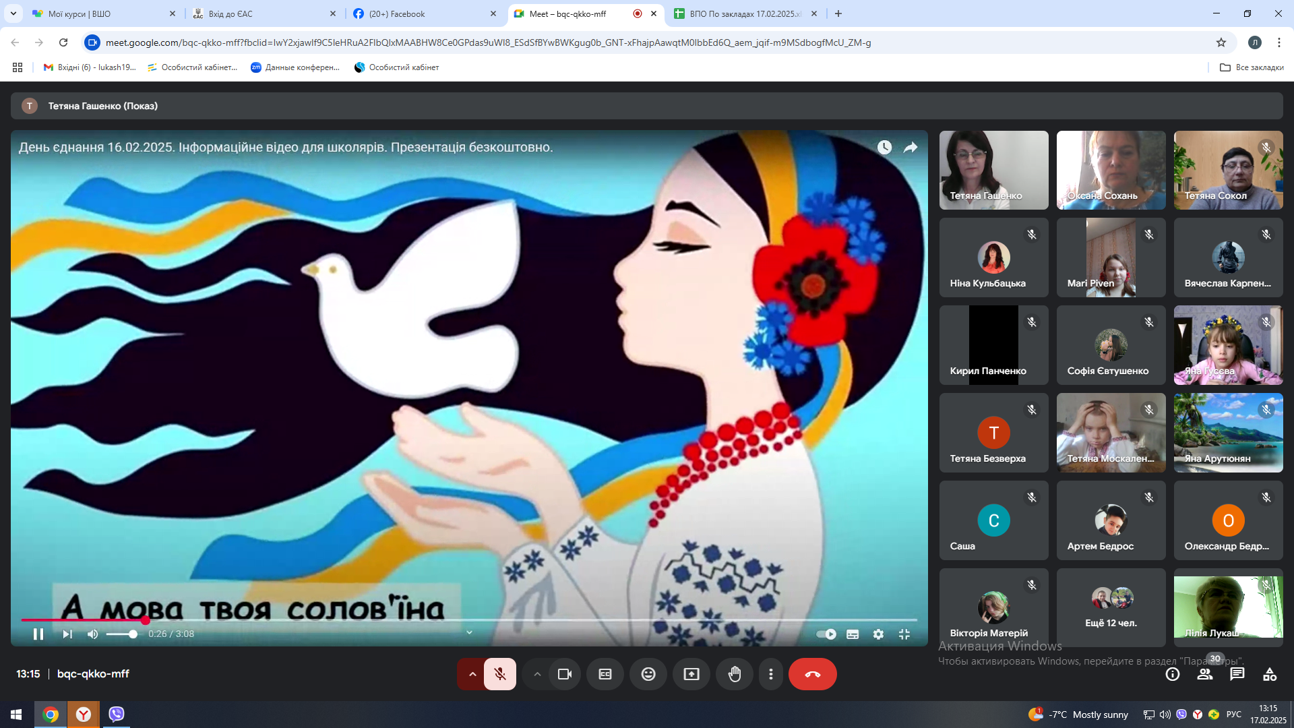Go back to previous page

(15, 42)
